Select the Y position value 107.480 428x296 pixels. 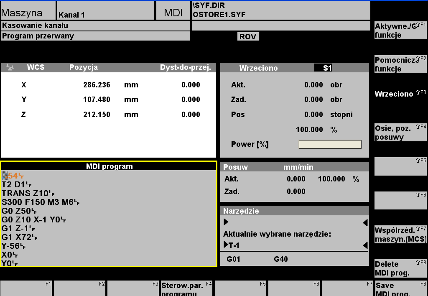(97, 100)
